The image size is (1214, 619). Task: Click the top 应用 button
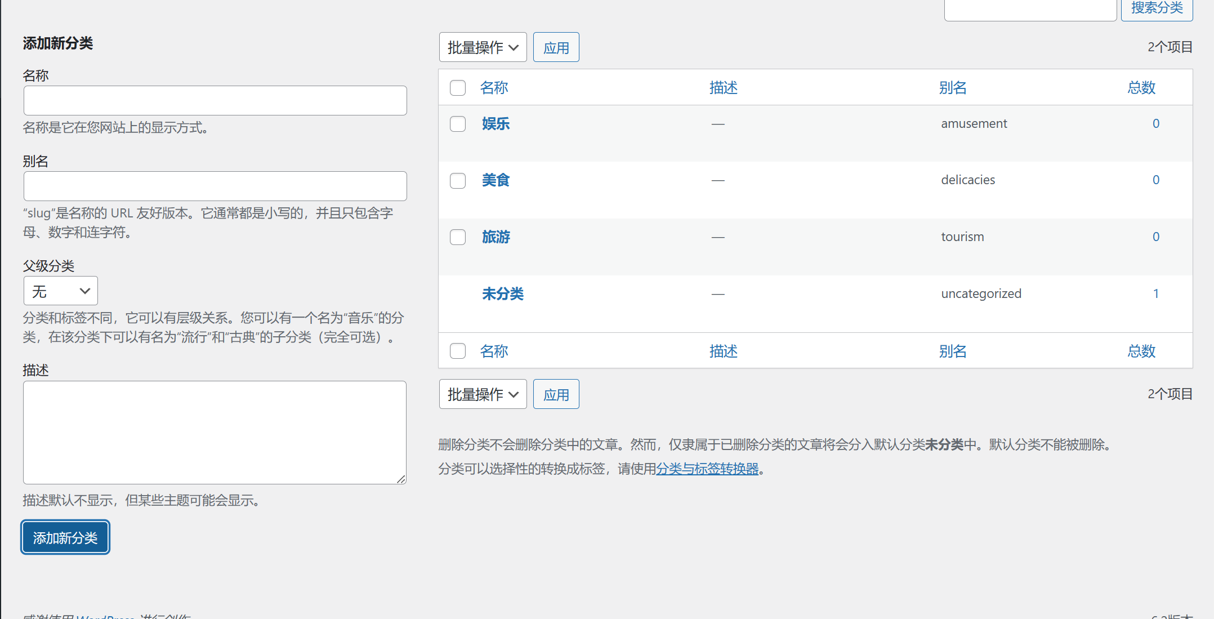point(556,47)
